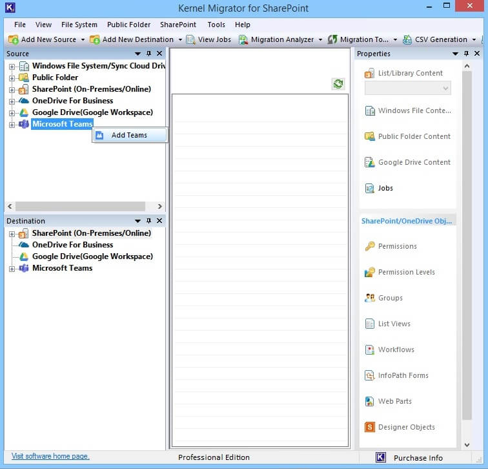Click the InfoPath Forms icon
The width and height of the screenshot is (488, 469).
click(370, 375)
